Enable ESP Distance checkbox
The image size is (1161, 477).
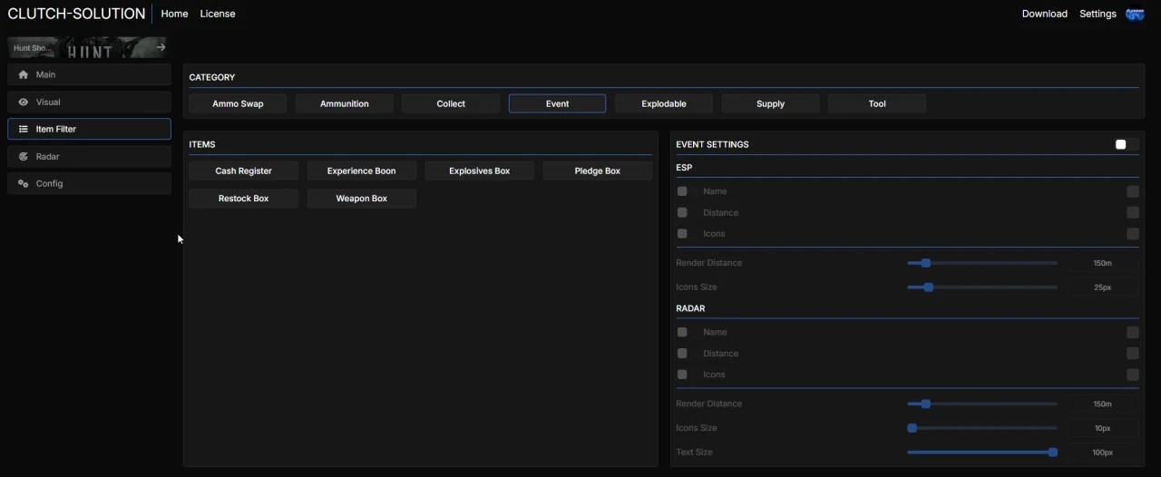[682, 212]
